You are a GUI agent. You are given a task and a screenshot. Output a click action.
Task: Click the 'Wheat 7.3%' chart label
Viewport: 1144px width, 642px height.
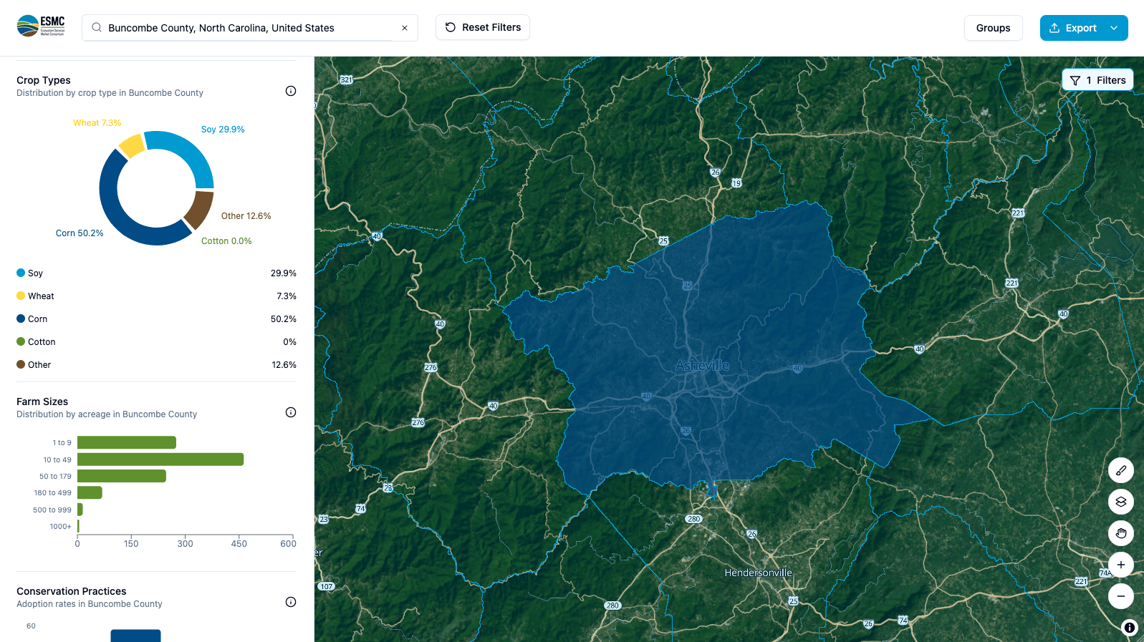point(97,123)
